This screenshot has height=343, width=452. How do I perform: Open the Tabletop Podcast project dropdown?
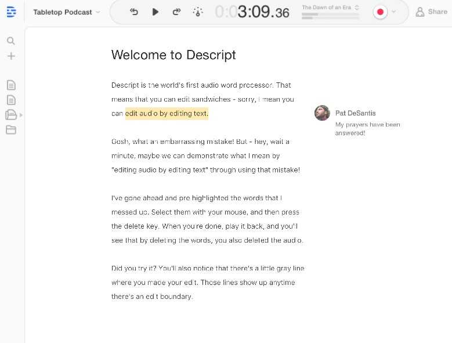[66, 12]
